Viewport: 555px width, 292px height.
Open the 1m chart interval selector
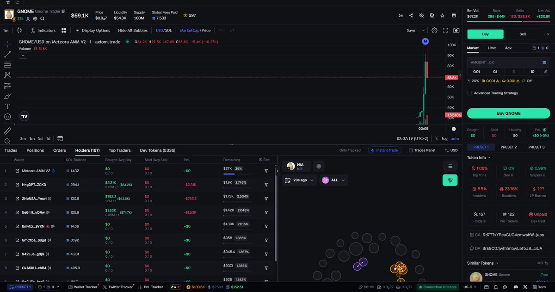click(x=6, y=31)
